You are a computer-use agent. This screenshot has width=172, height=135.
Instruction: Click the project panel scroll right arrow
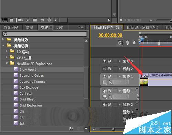(x=109, y=20)
